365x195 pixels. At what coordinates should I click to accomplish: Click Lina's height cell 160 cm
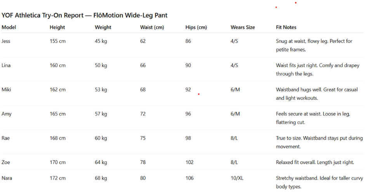point(57,65)
